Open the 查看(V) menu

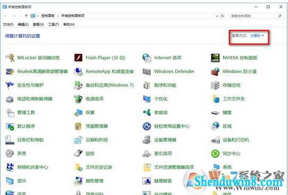38,24
